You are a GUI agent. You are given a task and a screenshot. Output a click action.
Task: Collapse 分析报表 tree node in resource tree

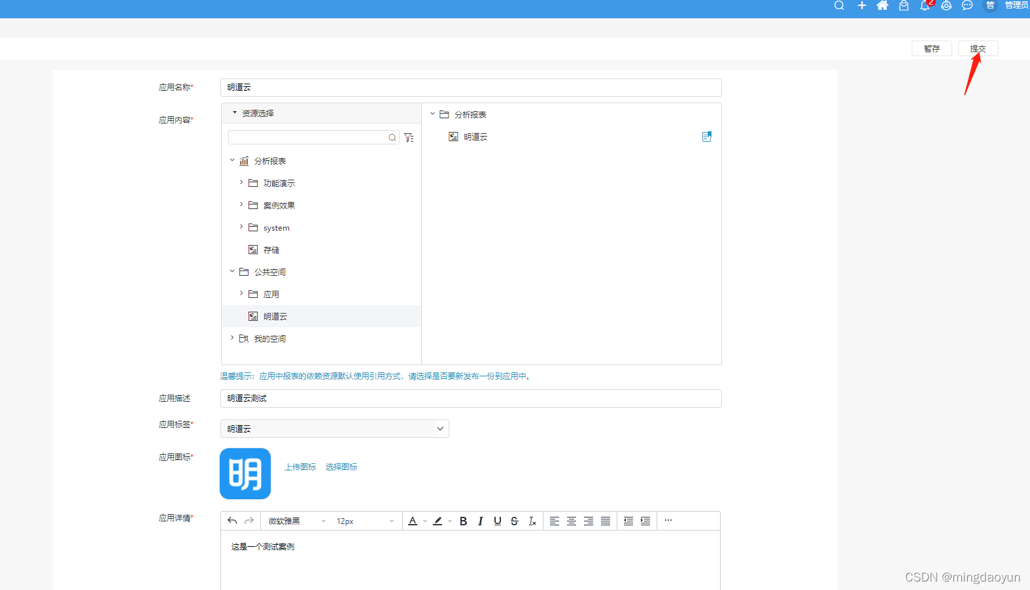click(232, 160)
